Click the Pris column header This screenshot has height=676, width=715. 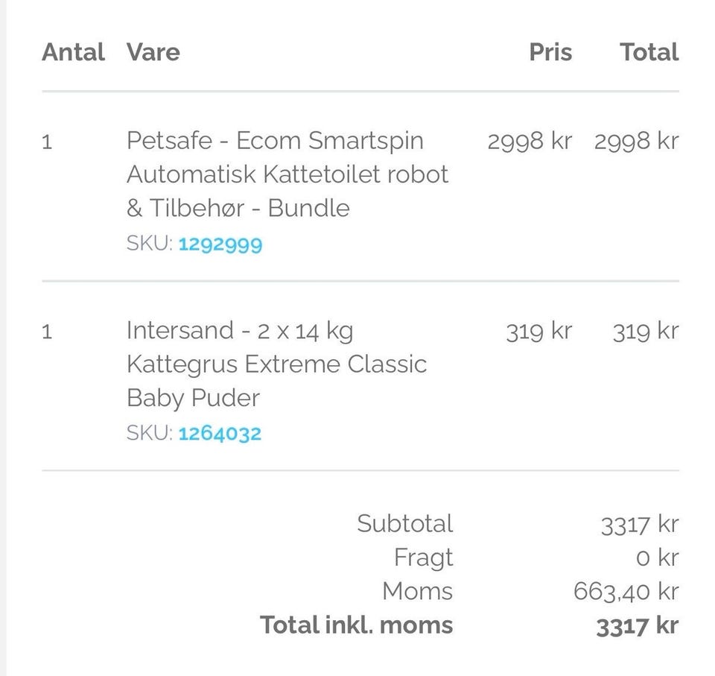click(550, 52)
